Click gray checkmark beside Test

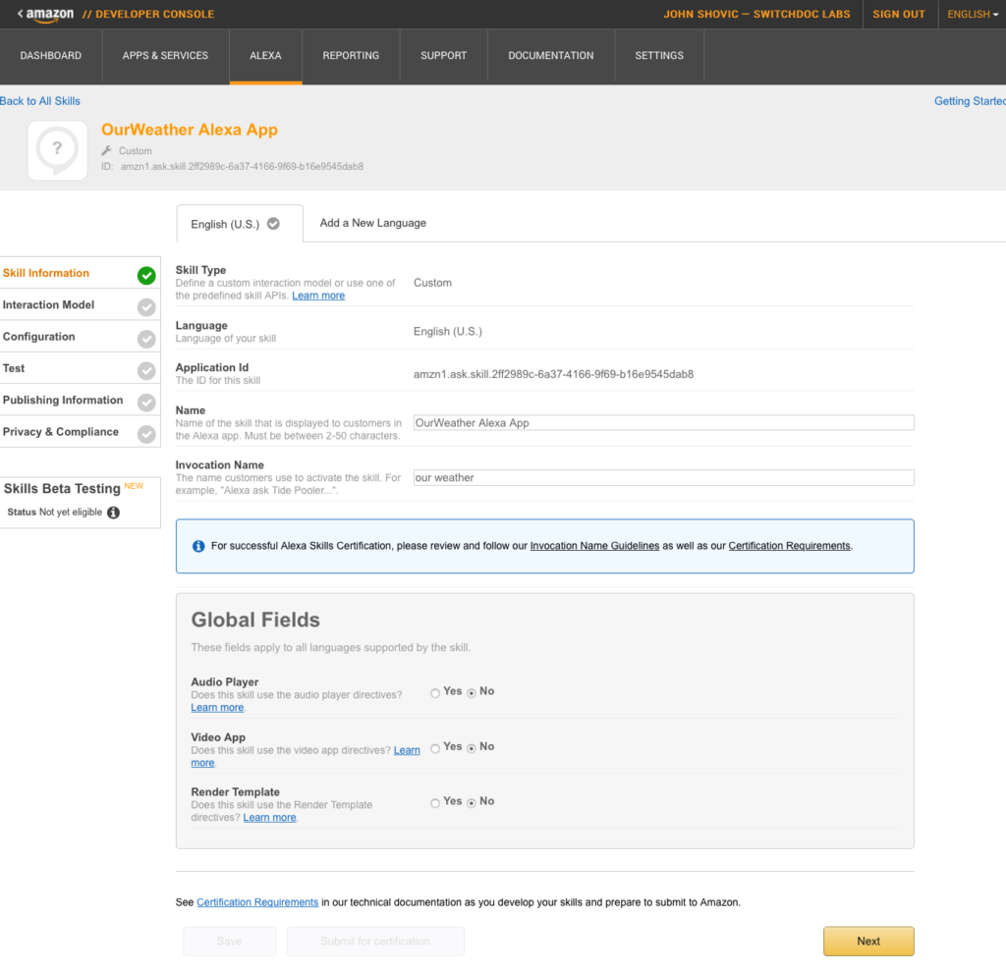(146, 371)
